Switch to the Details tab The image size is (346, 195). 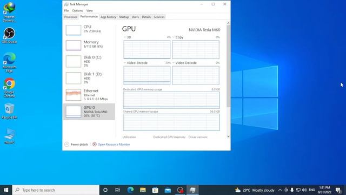pyautogui.click(x=146, y=17)
